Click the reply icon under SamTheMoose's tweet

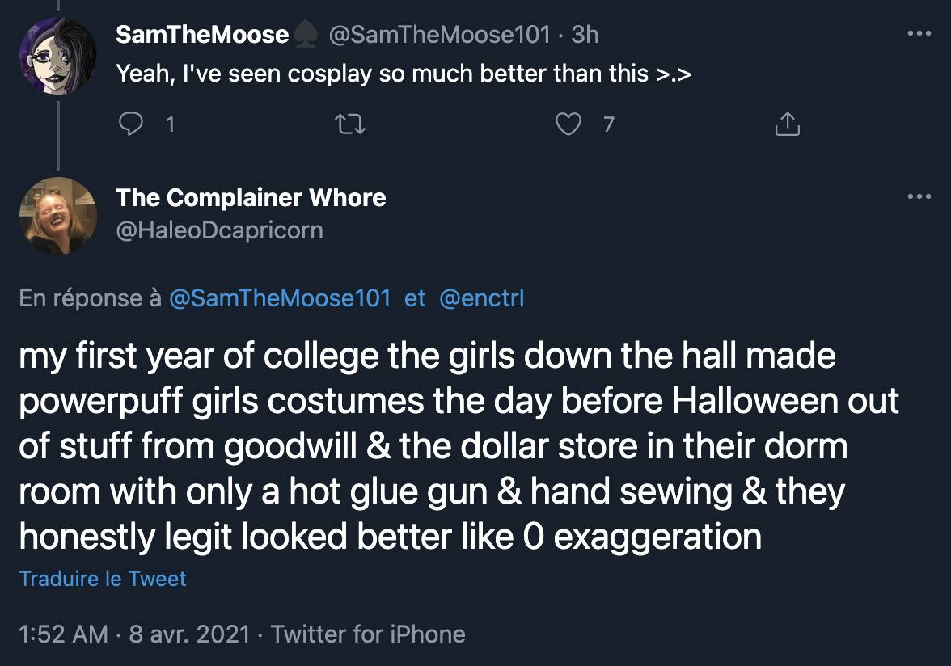pyautogui.click(x=131, y=124)
